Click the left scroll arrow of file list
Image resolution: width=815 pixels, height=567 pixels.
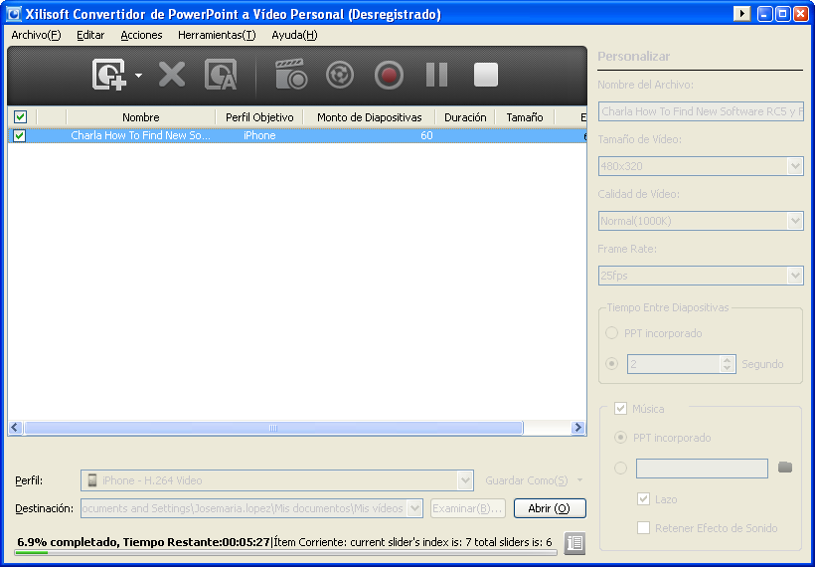tap(15, 428)
